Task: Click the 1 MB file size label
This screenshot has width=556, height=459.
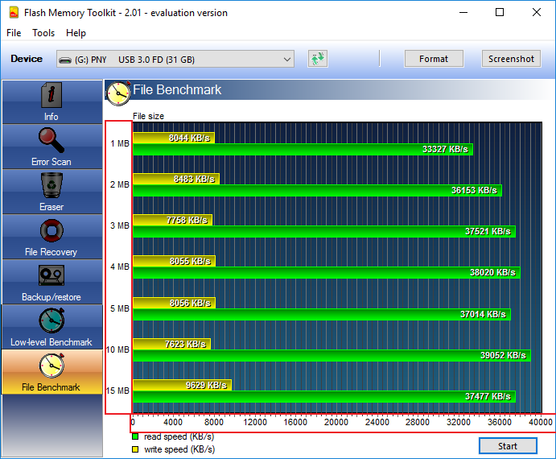Action: point(120,143)
